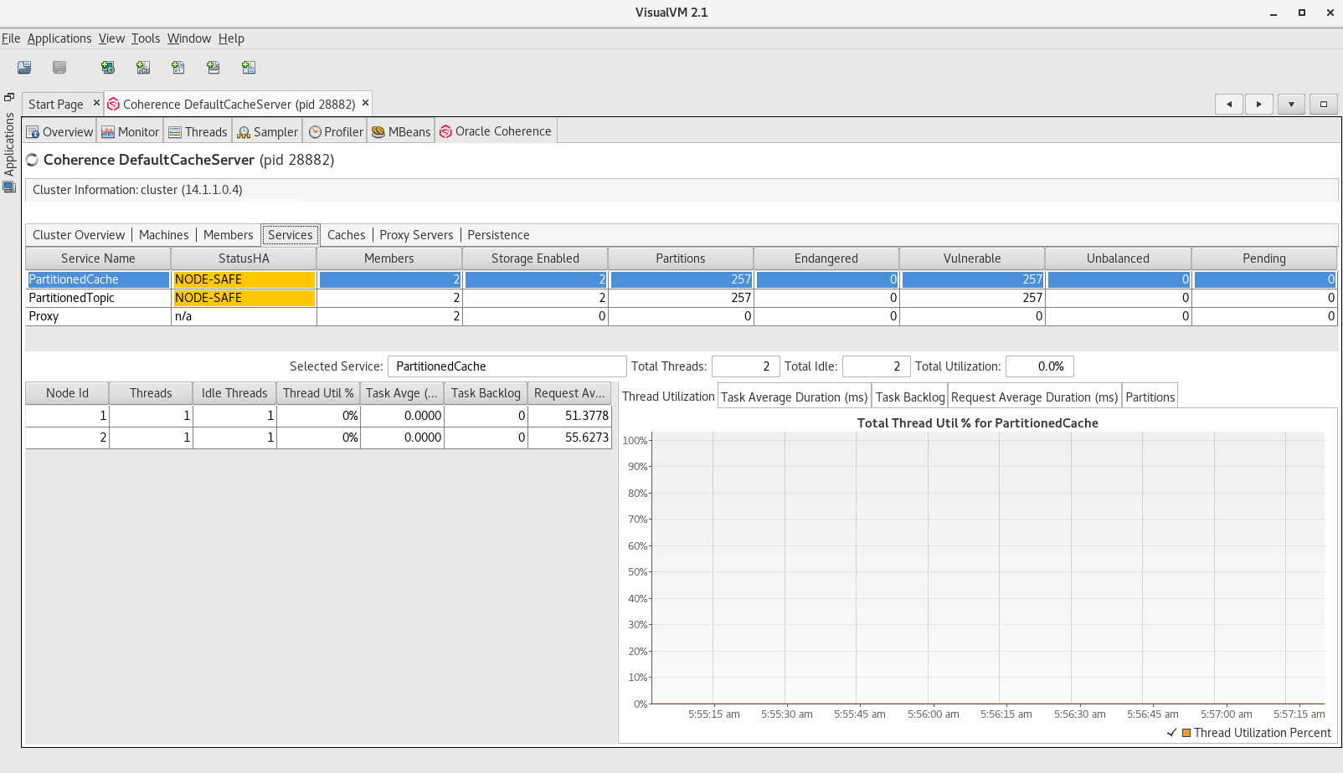The width and height of the screenshot is (1343, 773).
Task: Click the Add JMX Connection toolbar icon
Action: [x=143, y=68]
